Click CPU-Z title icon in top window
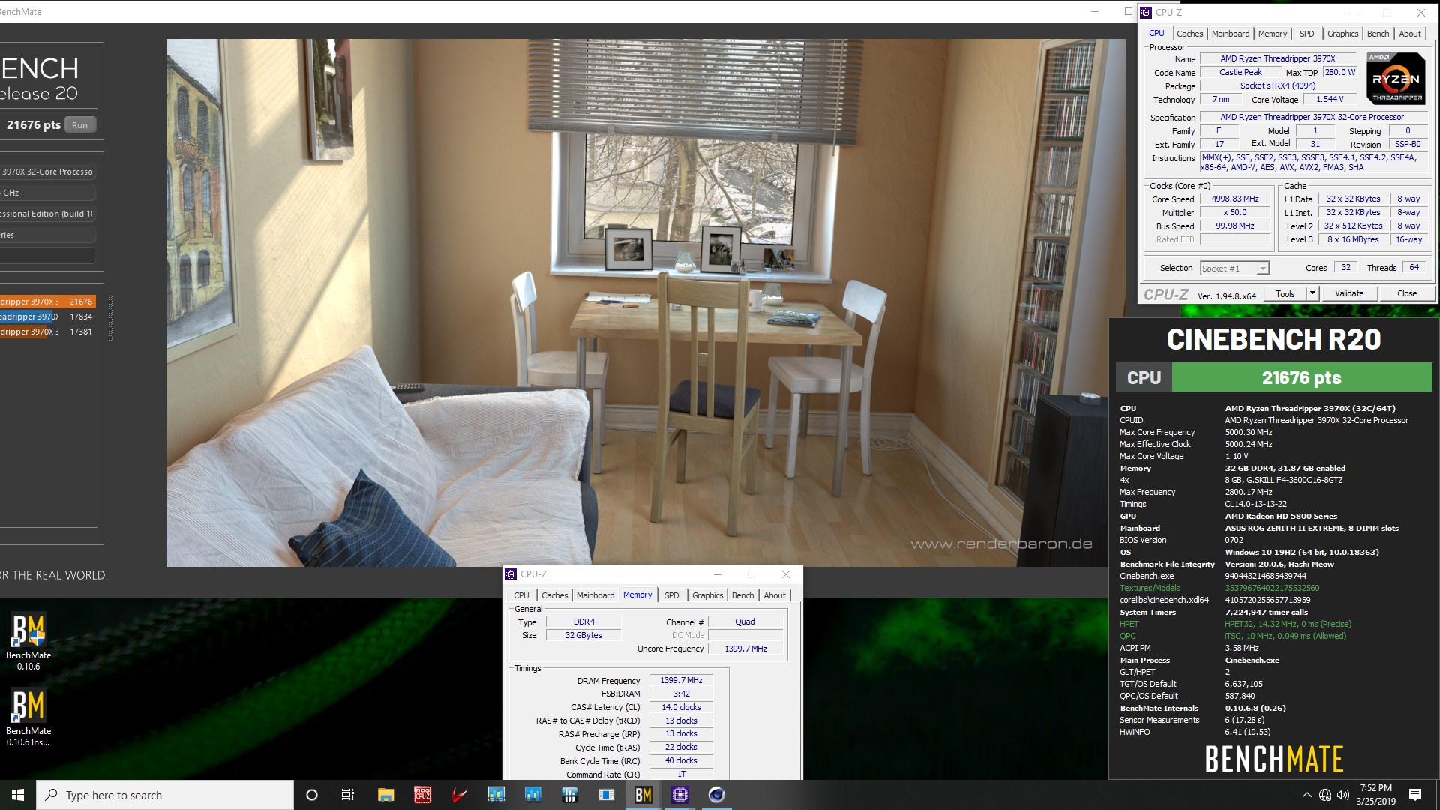This screenshot has width=1440, height=810. pyautogui.click(x=1146, y=12)
